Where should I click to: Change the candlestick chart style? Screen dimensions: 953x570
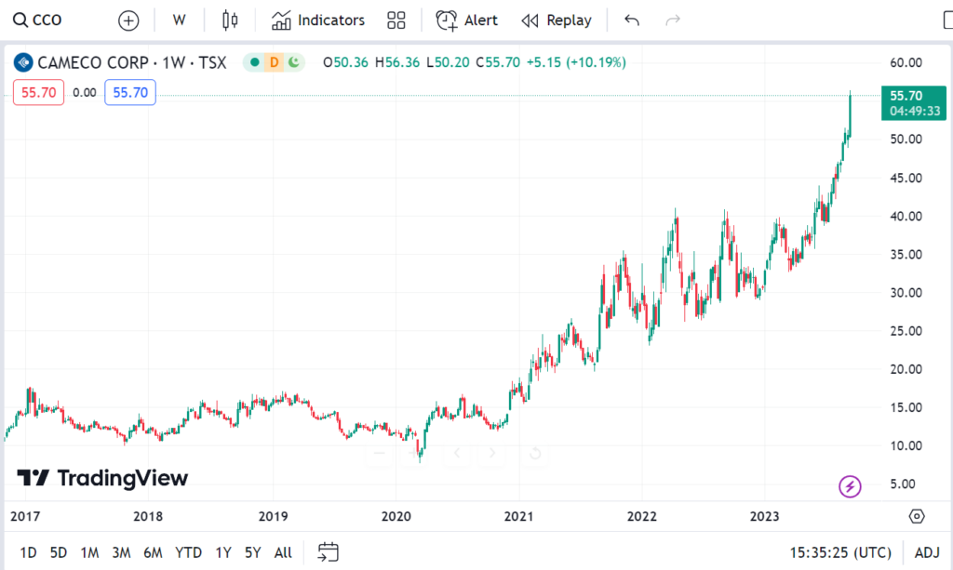[230, 20]
